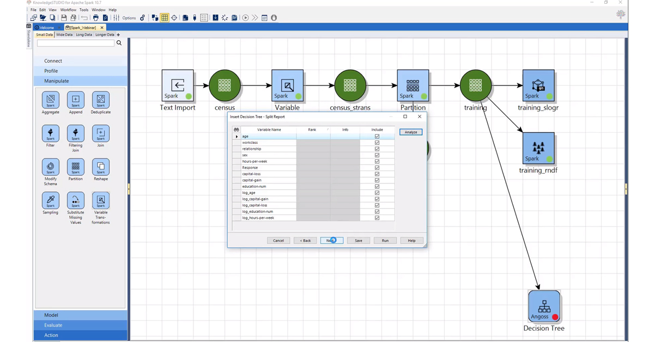Image resolution: width=654 pixels, height=342 pixels.
Task: Uncheck Include for hours-per-week variable
Action: [x=377, y=161]
